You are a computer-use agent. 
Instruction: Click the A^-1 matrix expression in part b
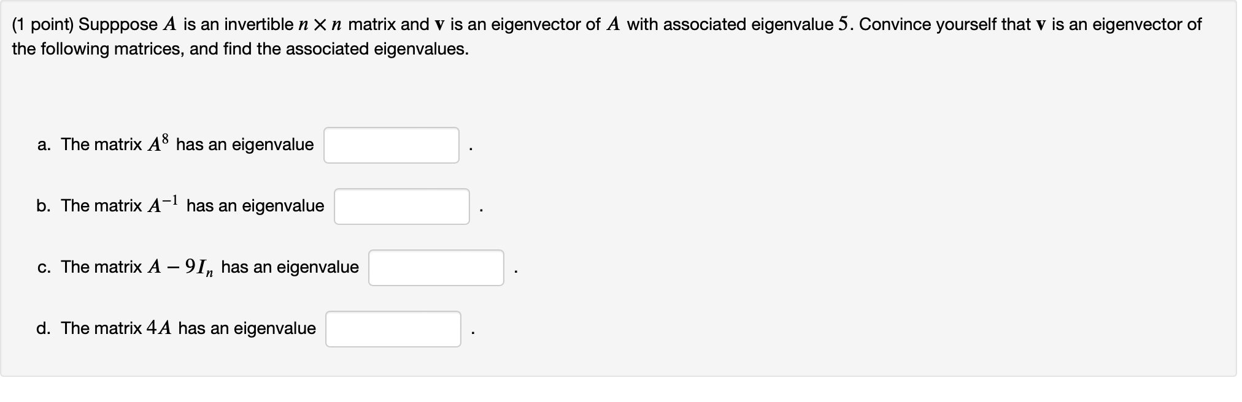point(163,204)
